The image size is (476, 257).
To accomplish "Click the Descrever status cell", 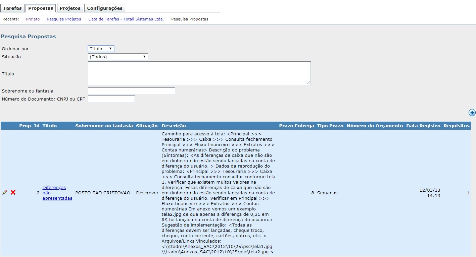I will (x=147, y=193).
